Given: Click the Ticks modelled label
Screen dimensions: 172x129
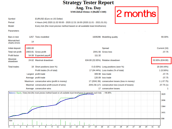Looking at the screenshot, I should click(42, 37).
